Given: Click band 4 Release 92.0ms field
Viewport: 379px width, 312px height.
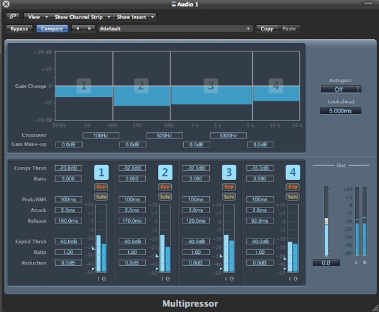Looking at the screenshot, I should pos(260,221).
